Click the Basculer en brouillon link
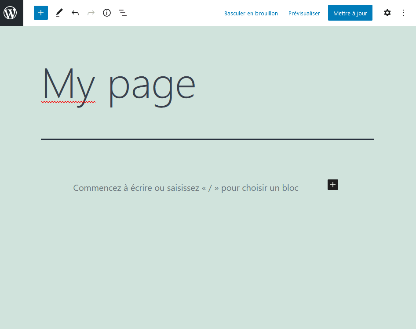 coord(251,13)
